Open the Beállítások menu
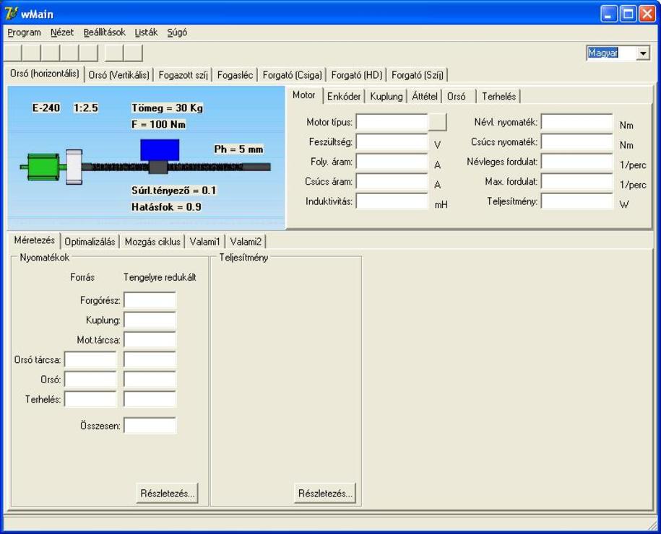 click(104, 32)
